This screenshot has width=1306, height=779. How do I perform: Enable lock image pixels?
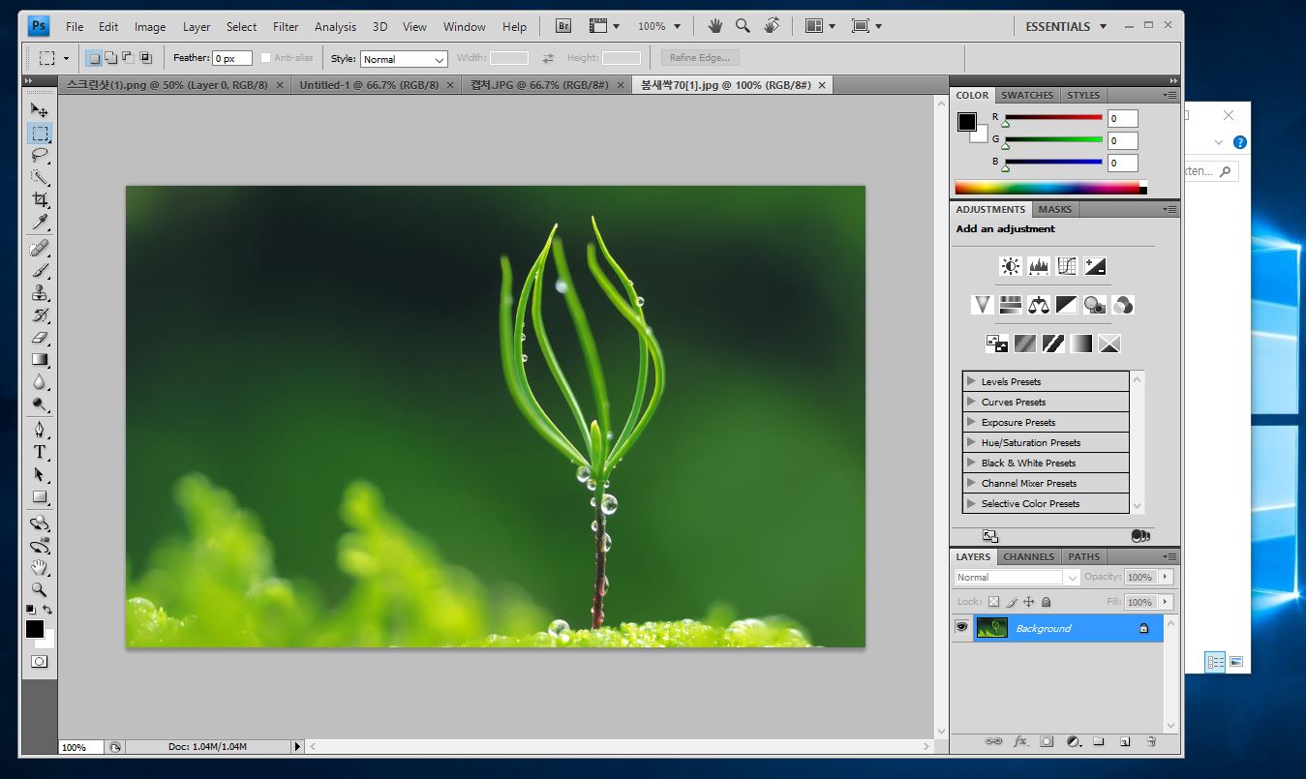(x=1011, y=602)
